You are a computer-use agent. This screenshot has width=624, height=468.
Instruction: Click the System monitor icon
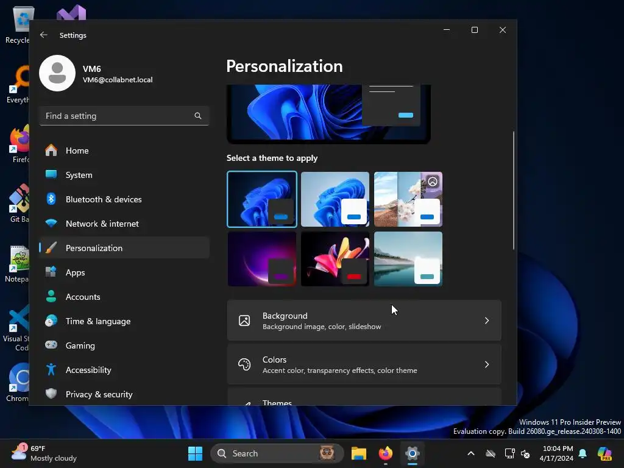click(x=51, y=175)
